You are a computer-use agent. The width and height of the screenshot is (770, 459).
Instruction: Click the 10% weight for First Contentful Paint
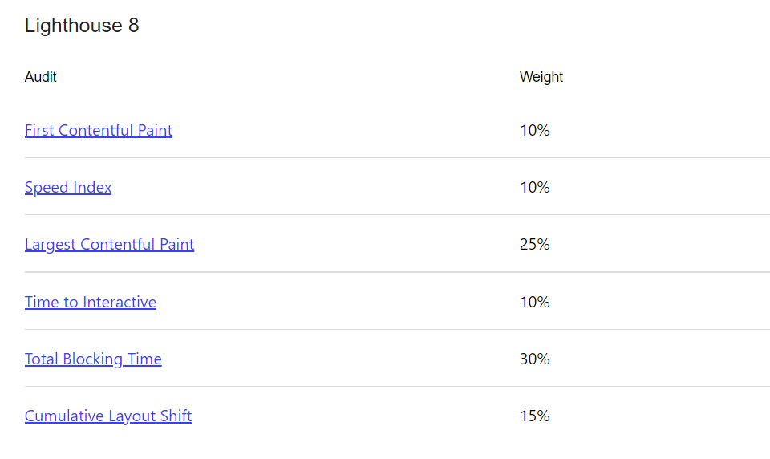(535, 130)
